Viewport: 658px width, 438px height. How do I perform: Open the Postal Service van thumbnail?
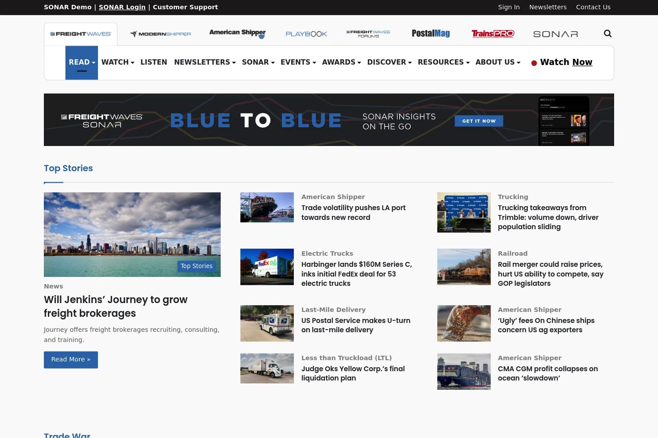(267, 323)
